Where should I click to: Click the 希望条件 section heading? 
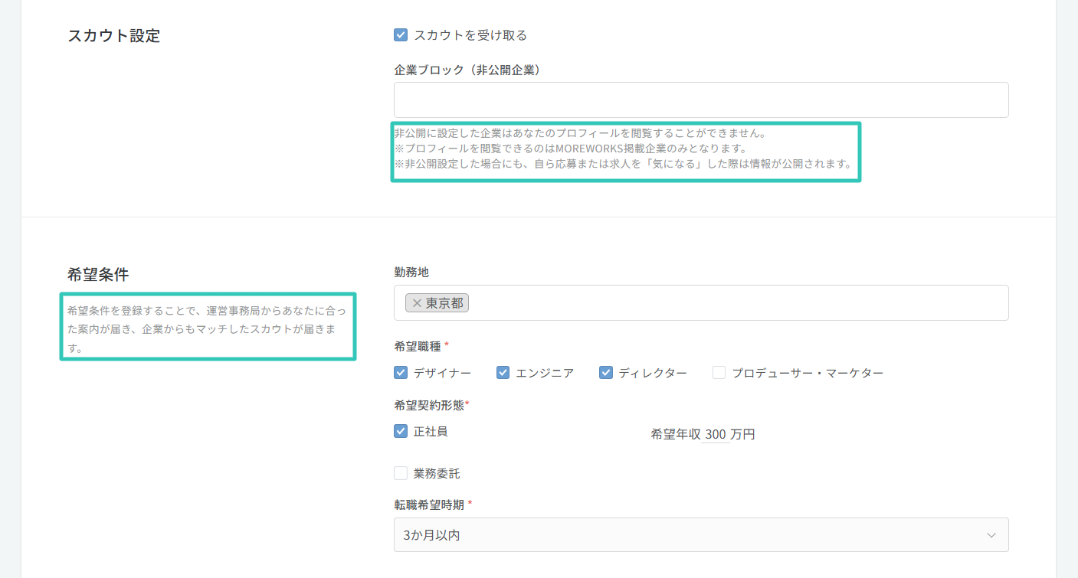[98, 276]
